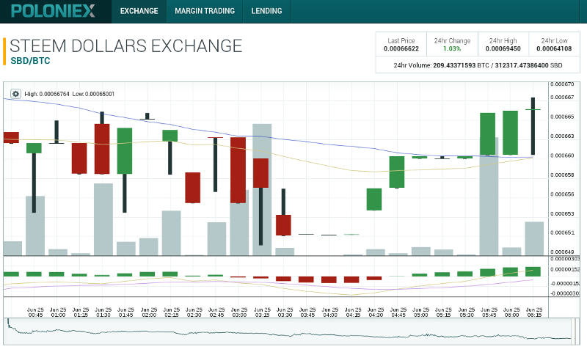The image size is (587, 355).
Task: Click the Steem Dollars Exchange heading
Action: pos(125,46)
